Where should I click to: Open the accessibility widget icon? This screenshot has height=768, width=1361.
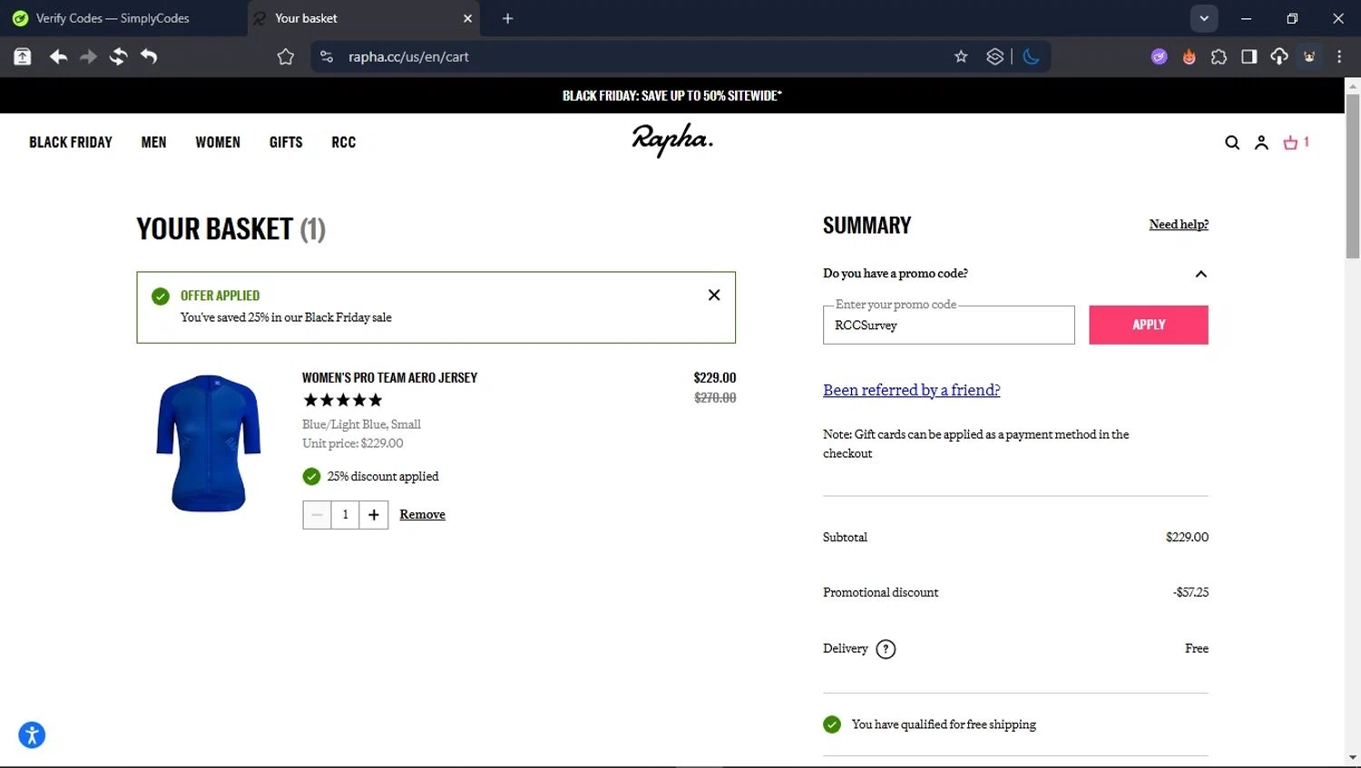tap(32, 734)
